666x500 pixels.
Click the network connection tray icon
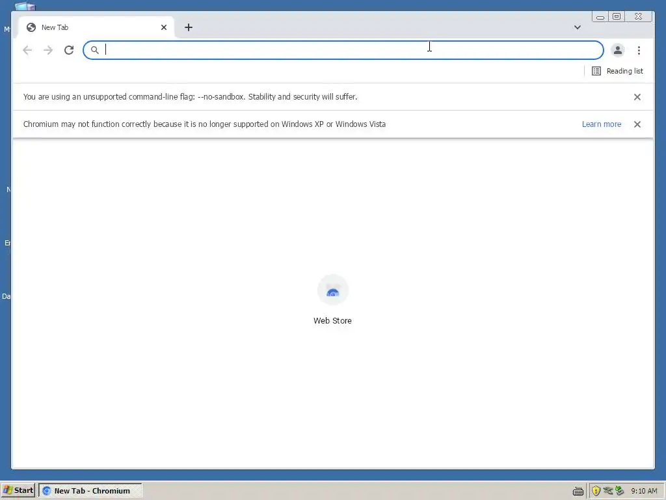pos(608,491)
